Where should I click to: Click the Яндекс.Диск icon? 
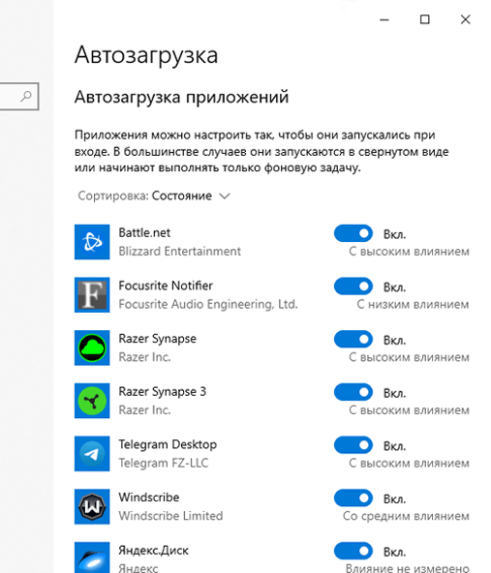(x=92, y=558)
